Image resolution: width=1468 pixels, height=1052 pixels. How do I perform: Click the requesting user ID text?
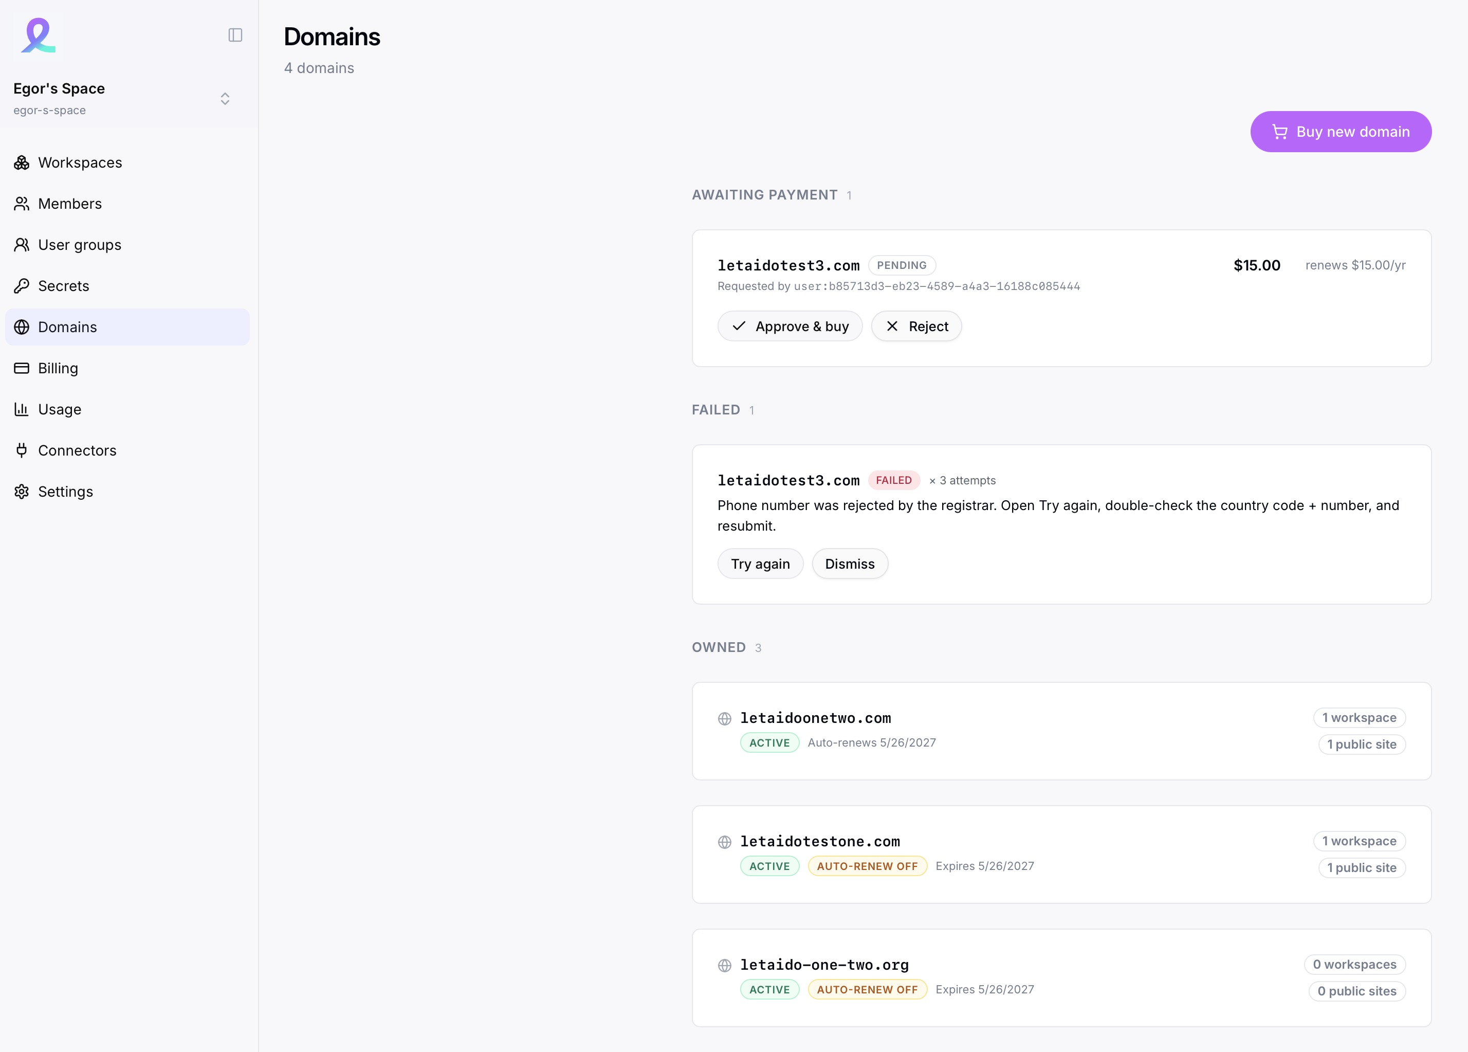click(937, 286)
